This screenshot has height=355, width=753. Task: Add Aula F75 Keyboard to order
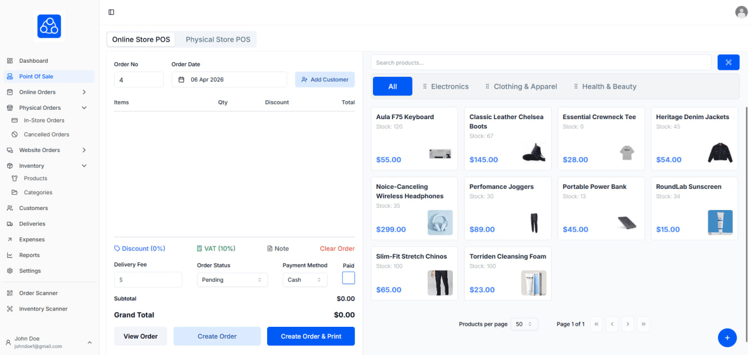point(414,139)
